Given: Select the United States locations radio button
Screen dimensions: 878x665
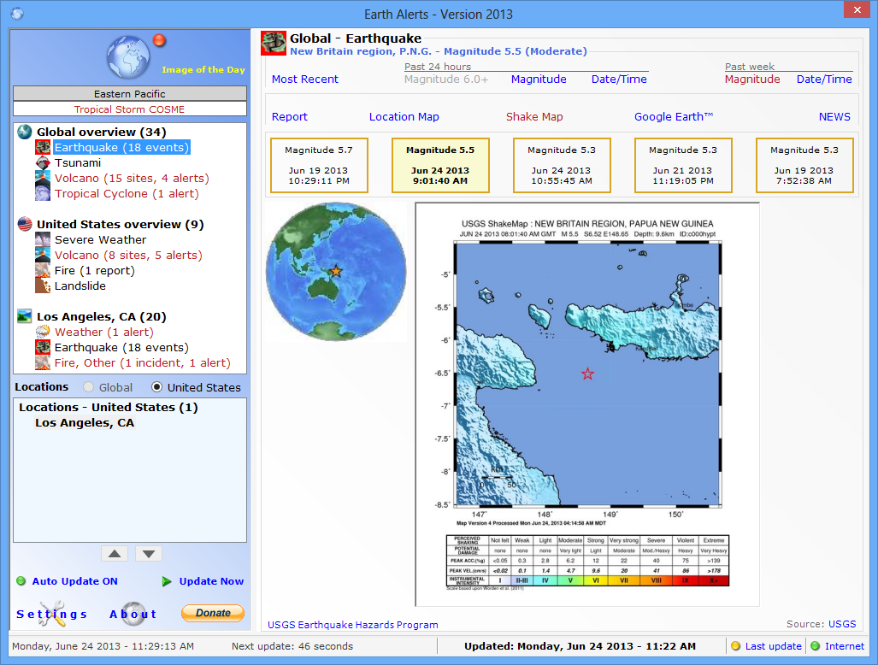Looking at the screenshot, I should tap(156, 387).
